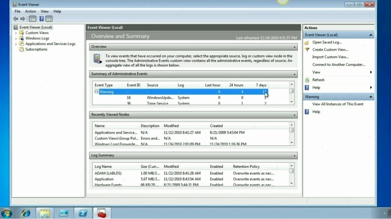This screenshot has height=219, width=391.
Task: Click the Modified column header in Log Summary
Action: pyautogui.click(x=171, y=166)
